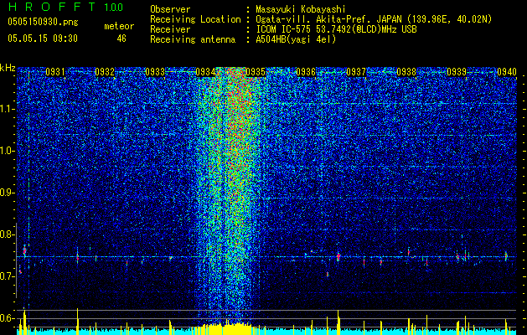Click the 0.9 frequency axis label
The height and width of the screenshot is (335, 527).
tap(8, 193)
